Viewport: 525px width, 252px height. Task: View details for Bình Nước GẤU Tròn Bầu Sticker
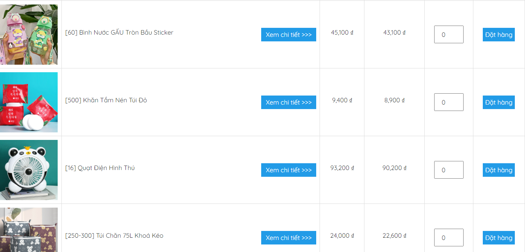click(x=289, y=35)
